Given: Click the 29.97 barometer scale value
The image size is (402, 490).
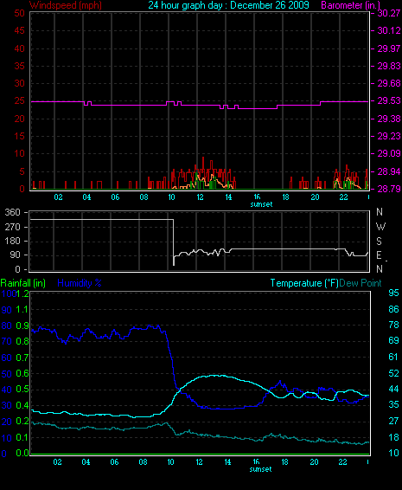Looking at the screenshot, I should point(388,48).
